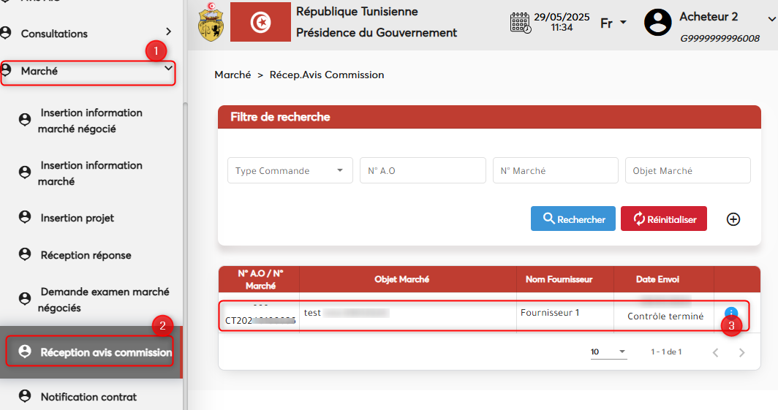Open the Fr language selector
778x410 pixels.
click(613, 23)
